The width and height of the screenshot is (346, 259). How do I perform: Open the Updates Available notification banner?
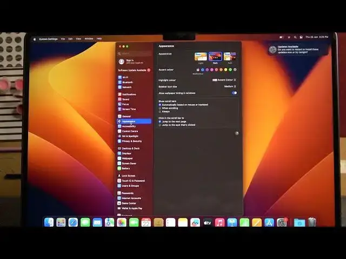298,50
